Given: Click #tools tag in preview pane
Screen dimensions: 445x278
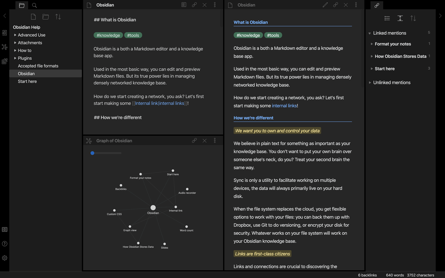Looking at the screenshot, I should 273,35.
